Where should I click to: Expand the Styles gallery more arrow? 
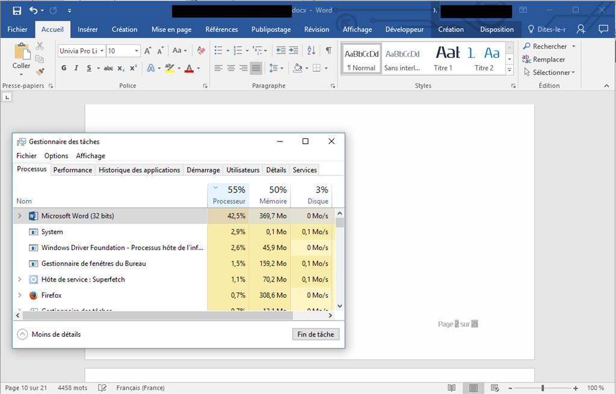pyautogui.click(x=510, y=70)
